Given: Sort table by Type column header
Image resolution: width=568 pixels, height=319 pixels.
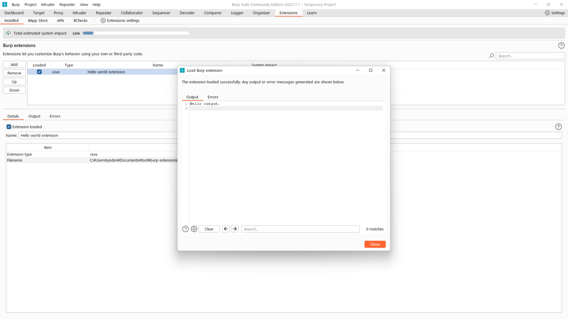Looking at the screenshot, I should [69, 65].
